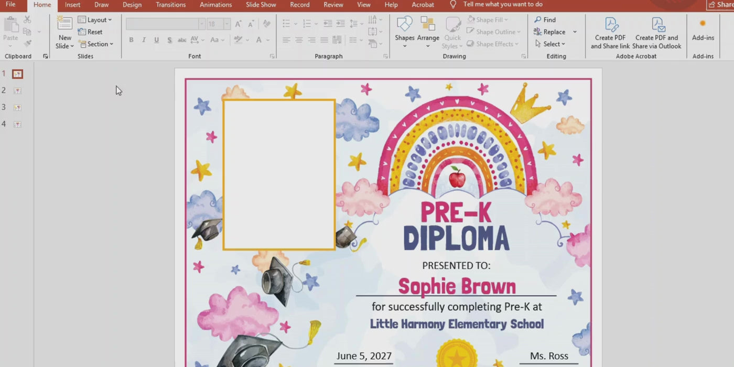734x367 pixels.
Task: Toggle Italic formatting
Action: (x=144, y=40)
